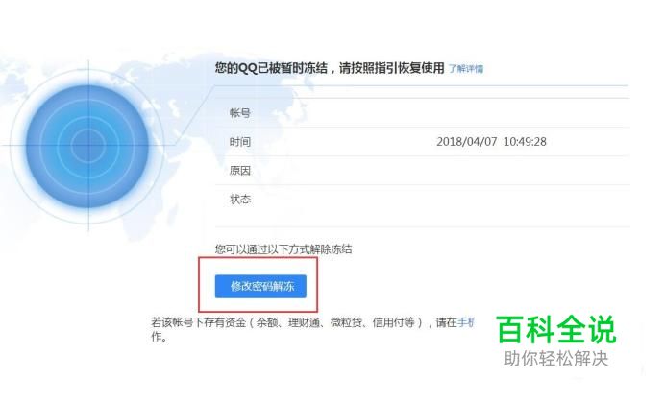Viewport: 665px width, 401px height.
Task: Click the 手机 link in the funds notice
Action: click(x=466, y=322)
